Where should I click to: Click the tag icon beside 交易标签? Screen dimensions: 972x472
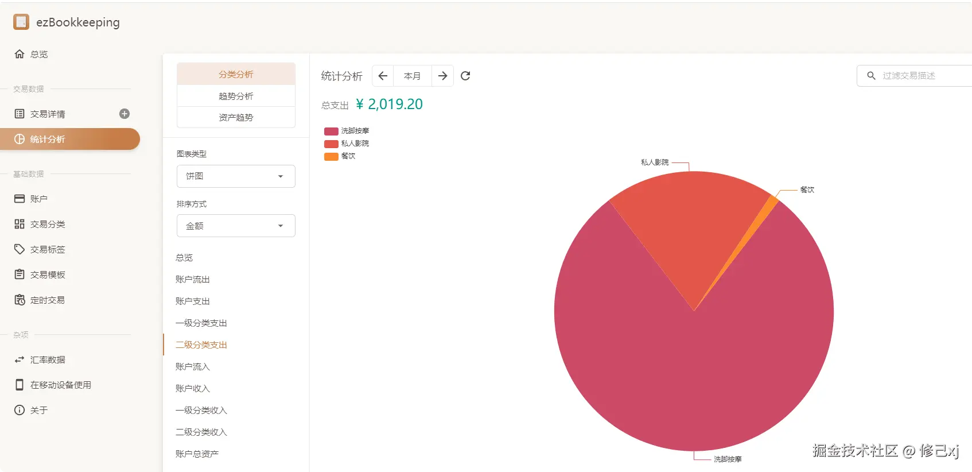point(20,249)
